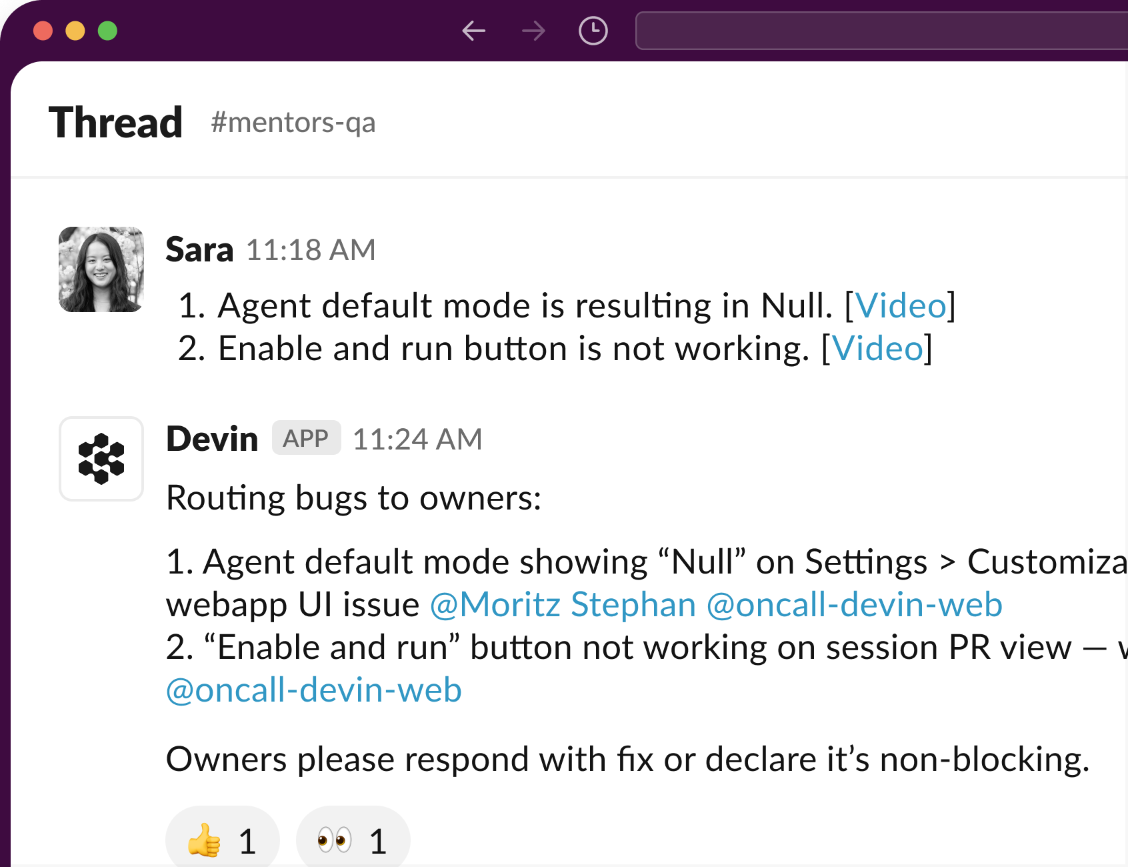
Task: Toggle your reaction on Devin's message
Action: pos(222,839)
